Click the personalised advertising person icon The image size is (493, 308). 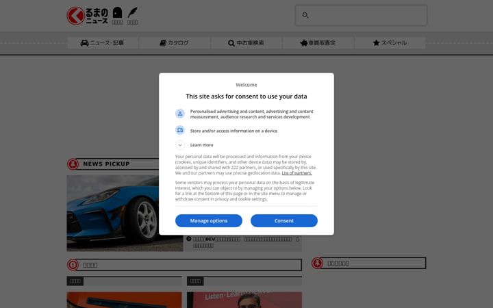180,114
